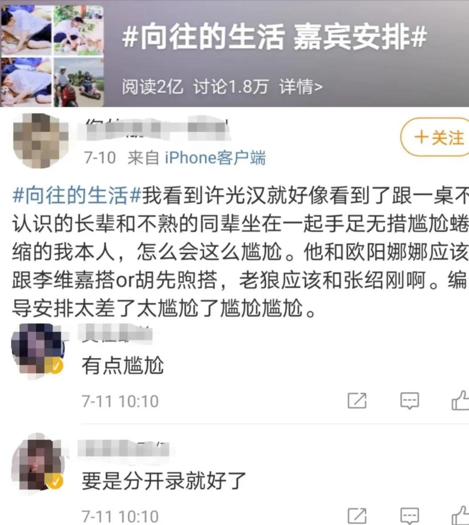This screenshot has width=469, height=525.
Task: Like the 有点尴尬 comment with thumbs-up icon
Action: click(461, 400)
